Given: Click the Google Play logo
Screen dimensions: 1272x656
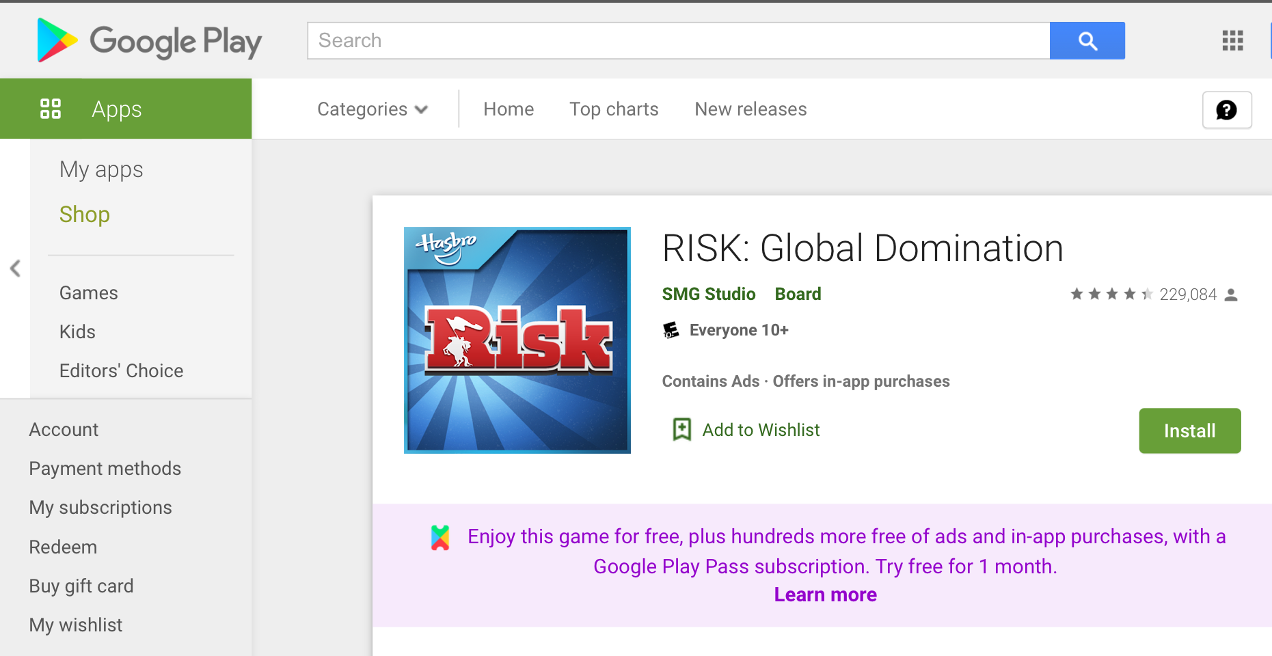Looking at the screenshot, I should click(149, 40).
